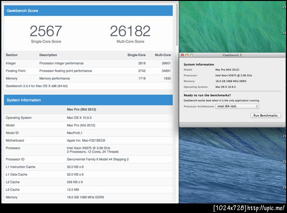Screen dimensions: 287x213
Task: Click the table's Intel Xeon X5675 processor value
Action: 88,148
